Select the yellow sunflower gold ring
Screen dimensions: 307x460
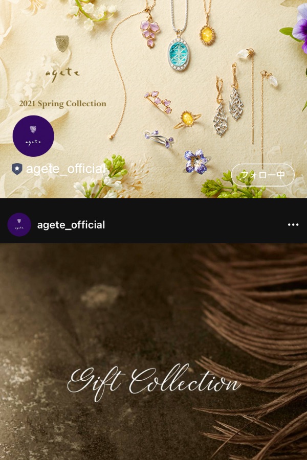point(187,120)
